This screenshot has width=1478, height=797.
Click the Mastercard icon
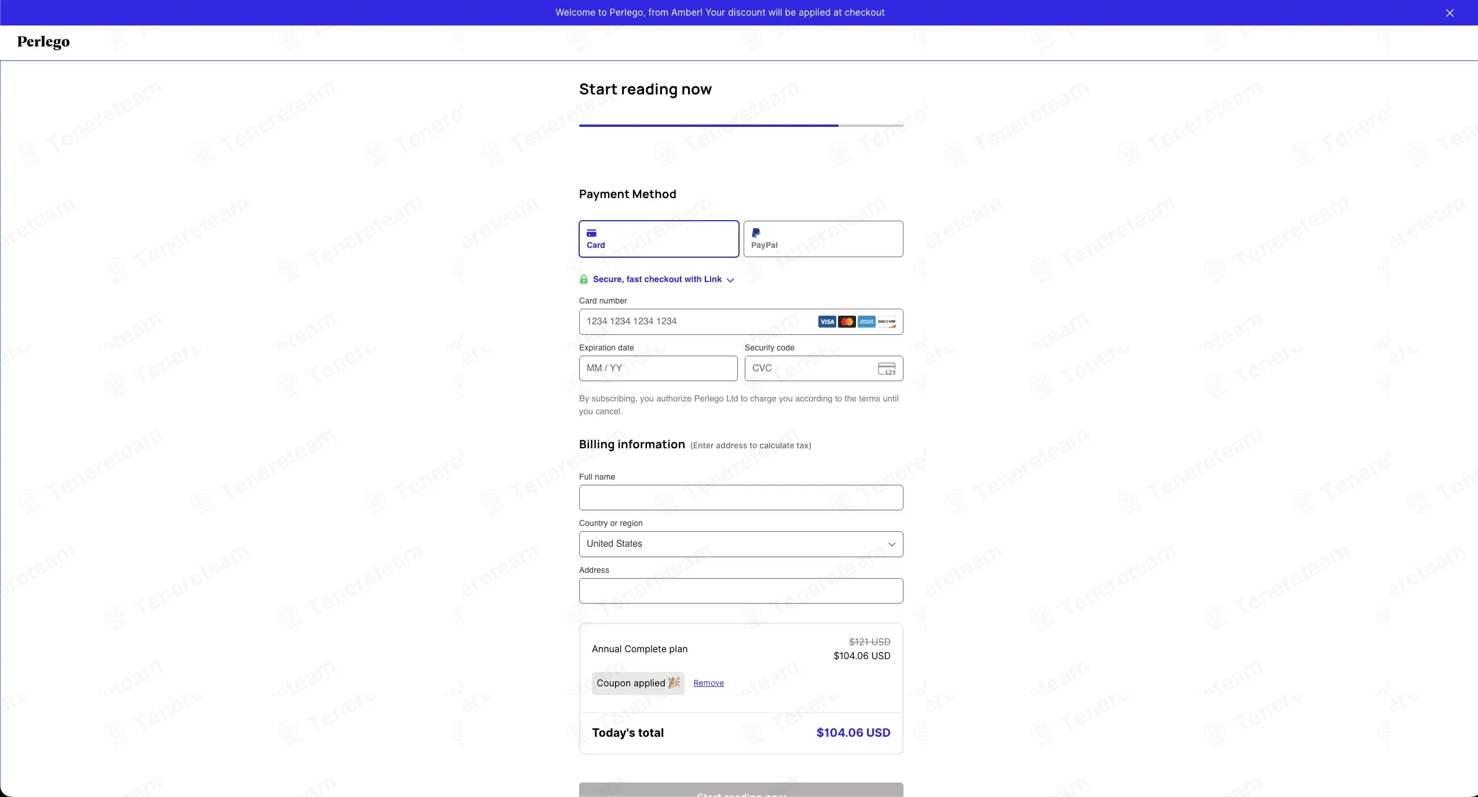pyautogui.click(x=847, y=321)
